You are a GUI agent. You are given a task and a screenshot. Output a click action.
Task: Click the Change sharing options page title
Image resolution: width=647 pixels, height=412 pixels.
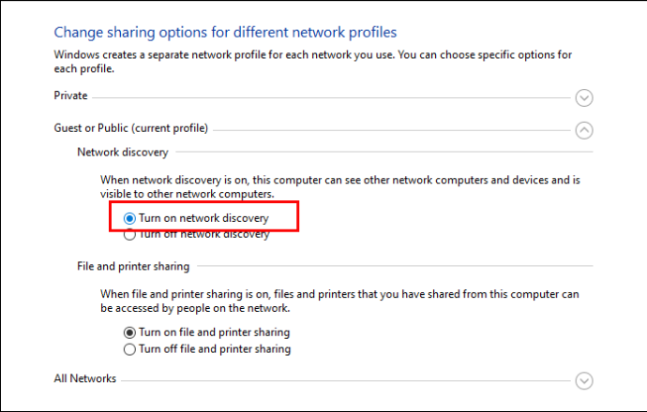tap(225, 33)
